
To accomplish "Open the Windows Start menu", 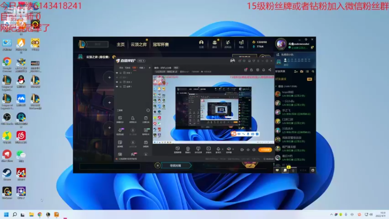I will (6, 214).
